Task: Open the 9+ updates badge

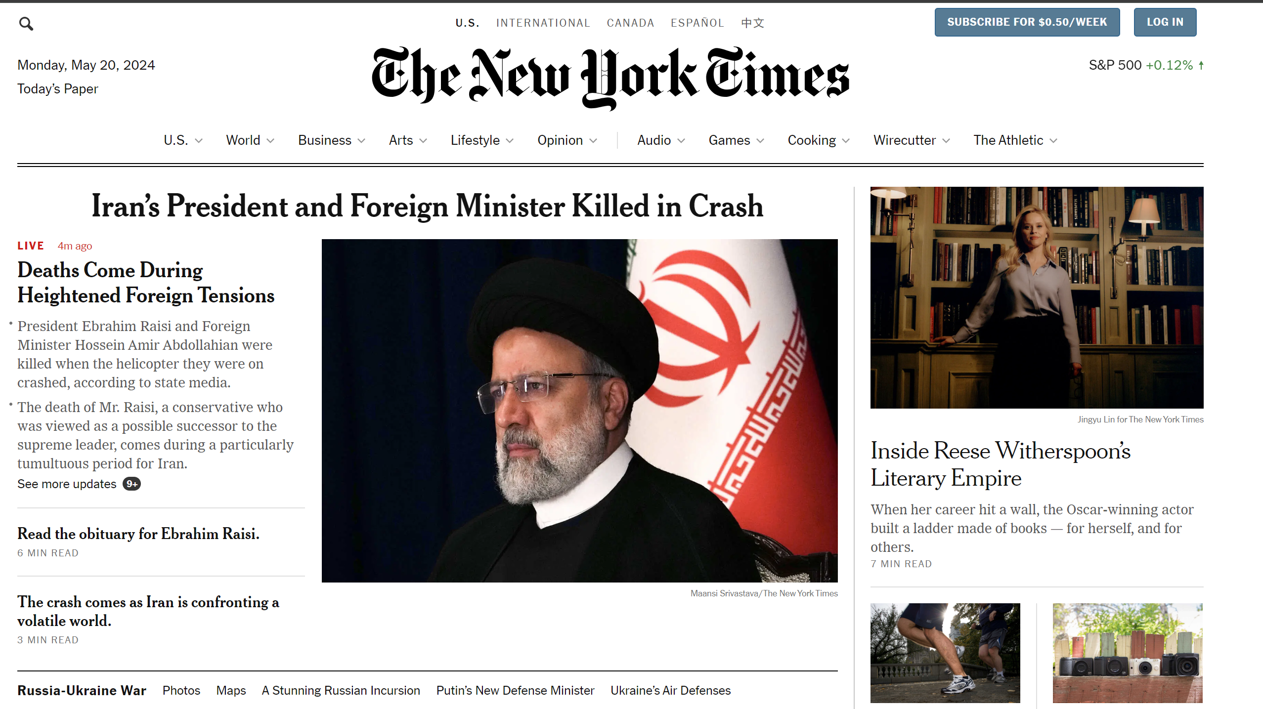Action: click(131, 484)
